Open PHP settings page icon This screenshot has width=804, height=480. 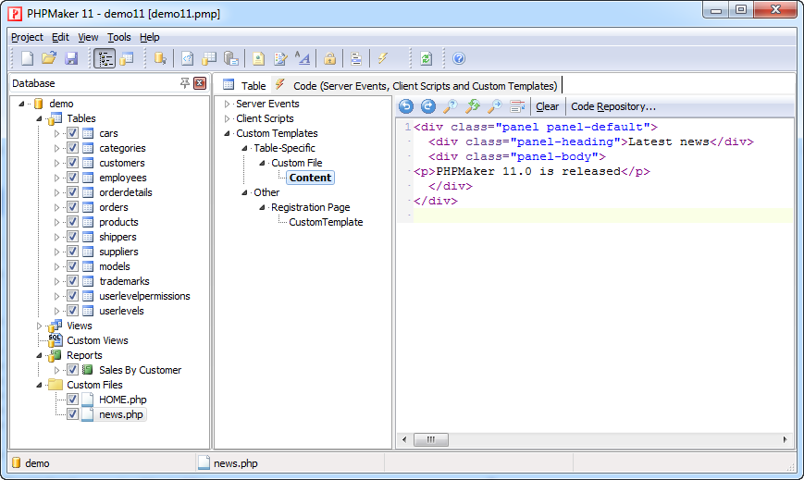click(x=187, y=58)
